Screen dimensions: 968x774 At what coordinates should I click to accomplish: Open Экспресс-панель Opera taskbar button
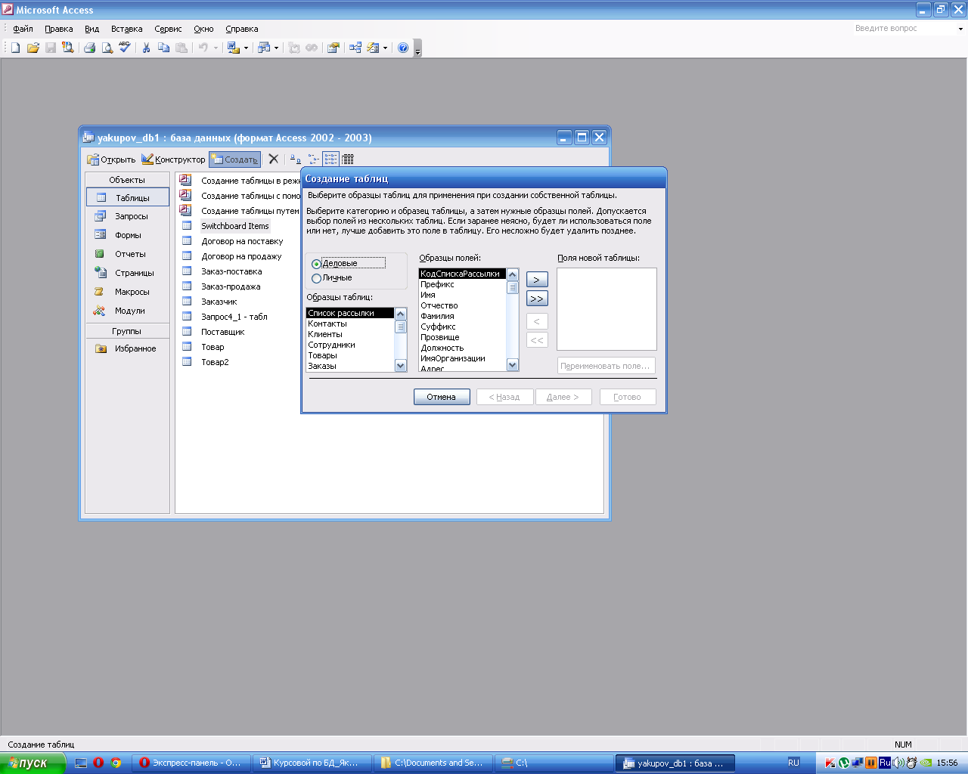tap(193, 763)
